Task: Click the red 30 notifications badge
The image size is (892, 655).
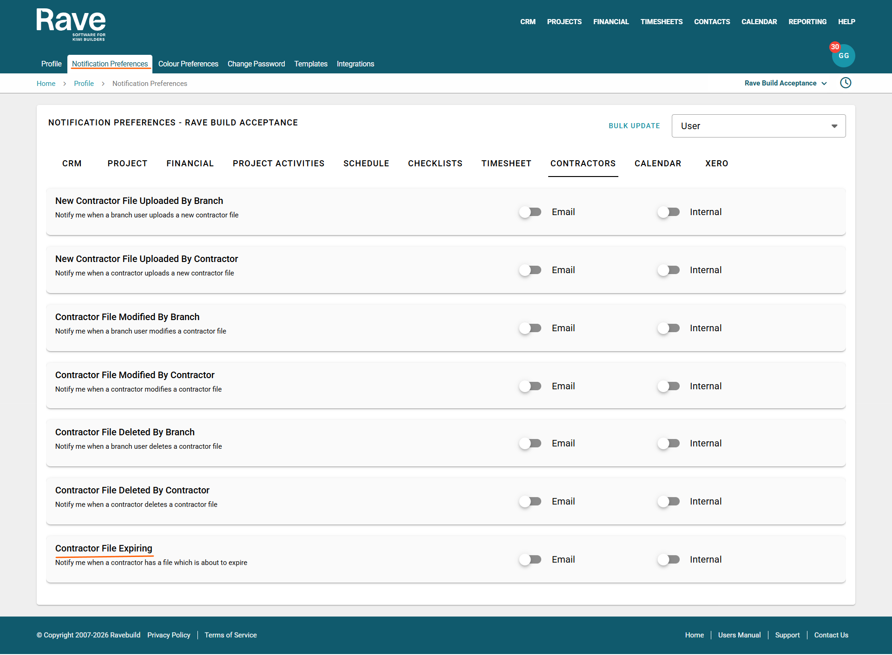Action: pos(835,47)
